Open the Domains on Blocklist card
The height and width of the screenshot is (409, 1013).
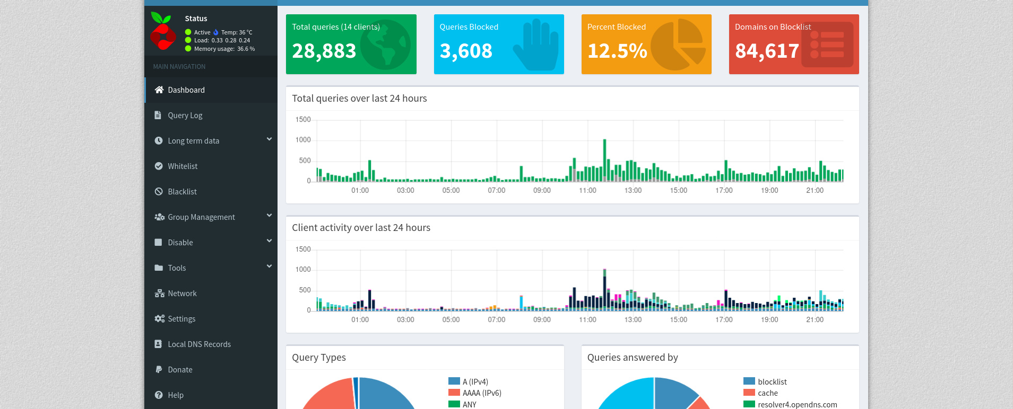[794, 44]
